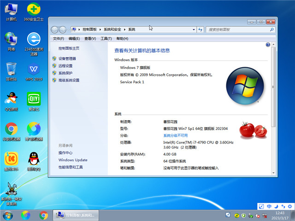The image size is (295, 221).
Task: Click the Forward navigation button
Action: pos(63,29)
